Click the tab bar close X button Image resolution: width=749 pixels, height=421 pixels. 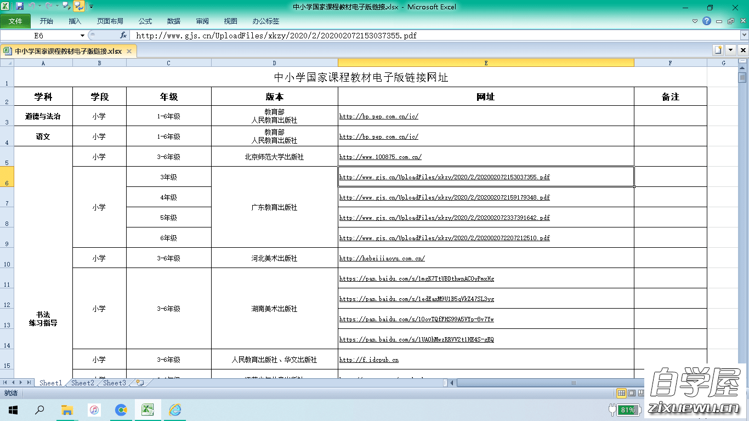[743, 50]
